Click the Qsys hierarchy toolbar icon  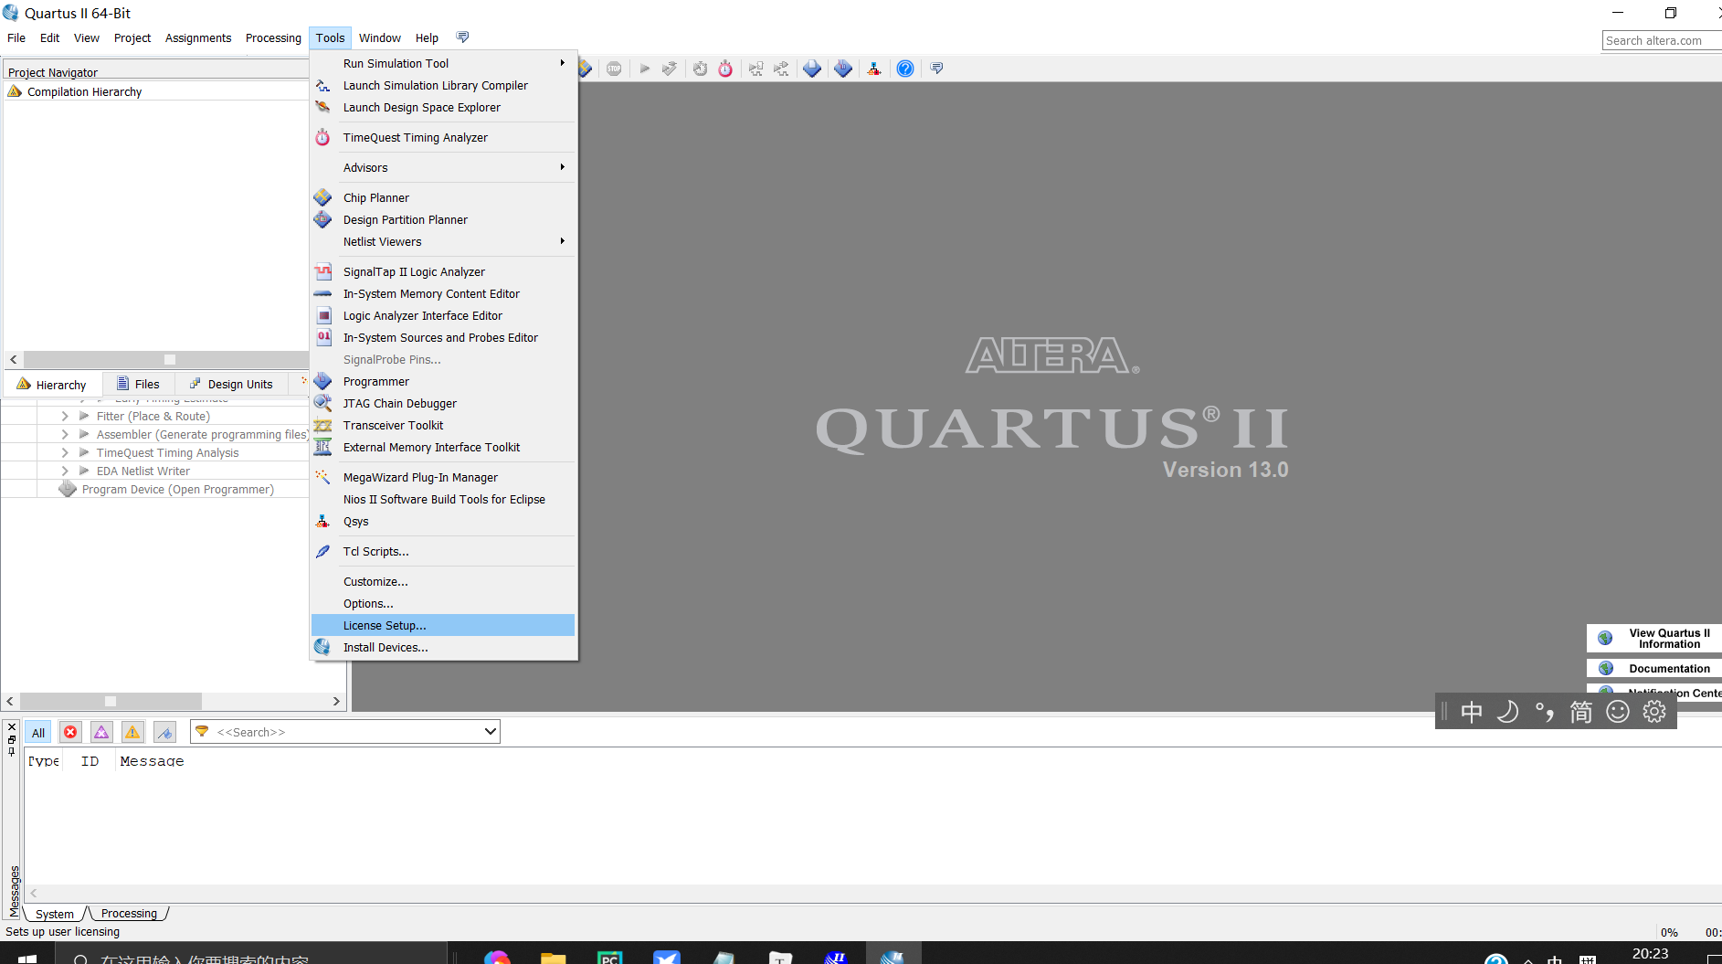point(874,69)
